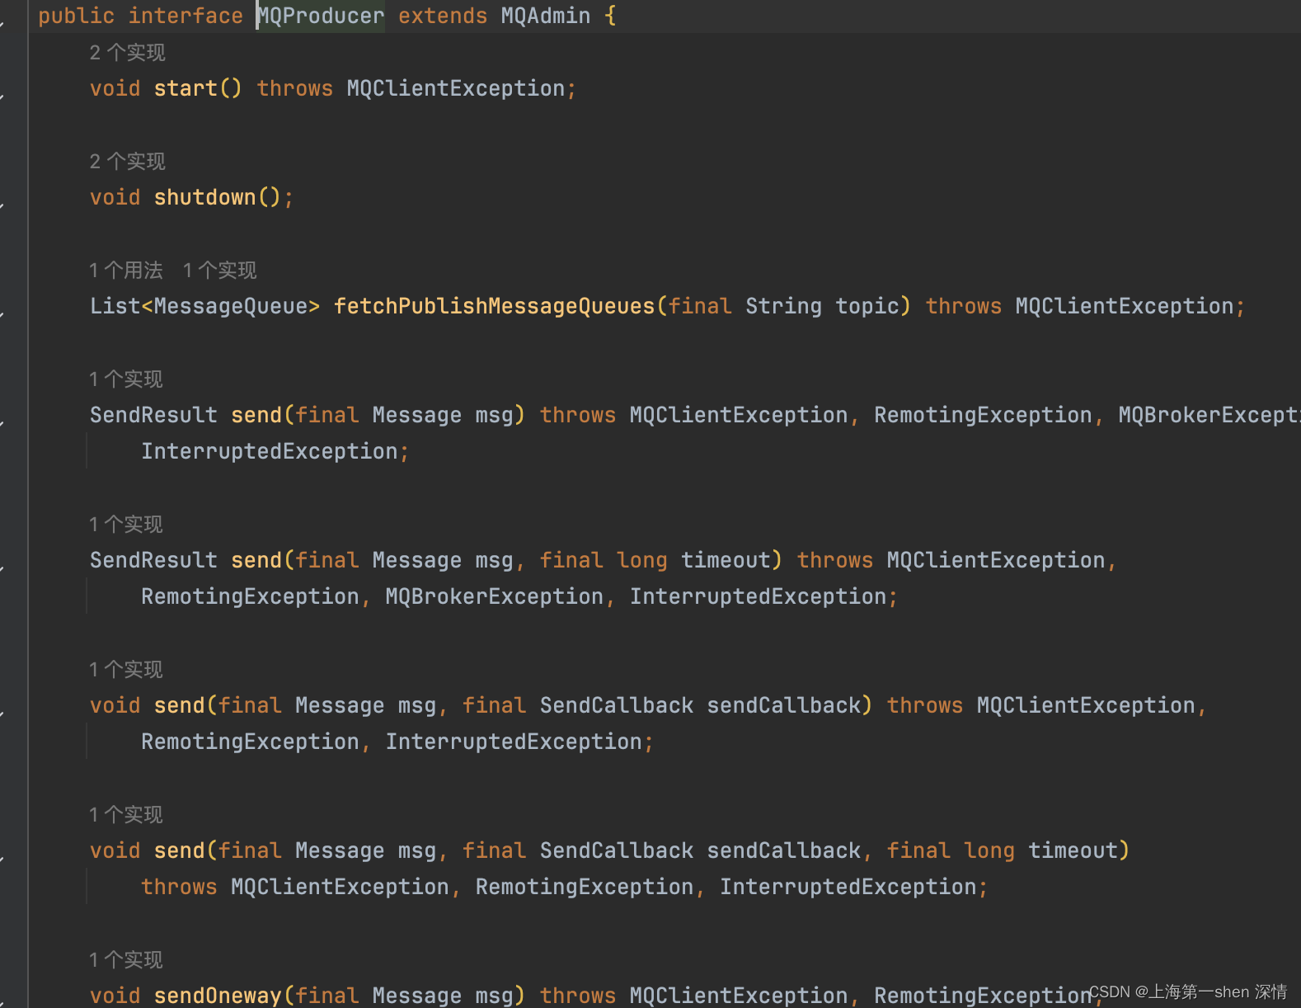The image size is (1301, 1008).
Task: Click the 'void' keyword before shutdown
Action: pyautogui.click(x=115, y=197)
